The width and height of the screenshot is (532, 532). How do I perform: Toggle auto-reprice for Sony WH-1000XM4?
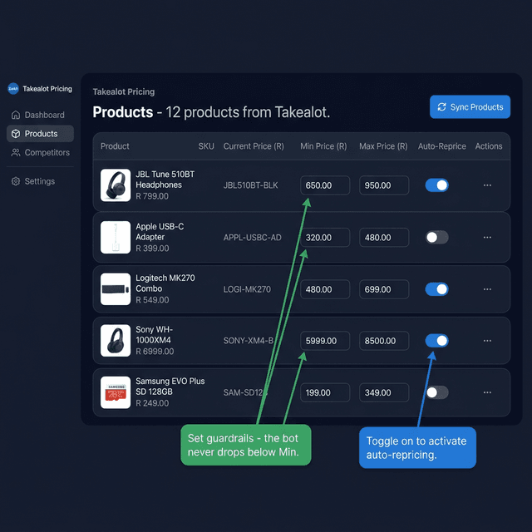tap(437, 341)
